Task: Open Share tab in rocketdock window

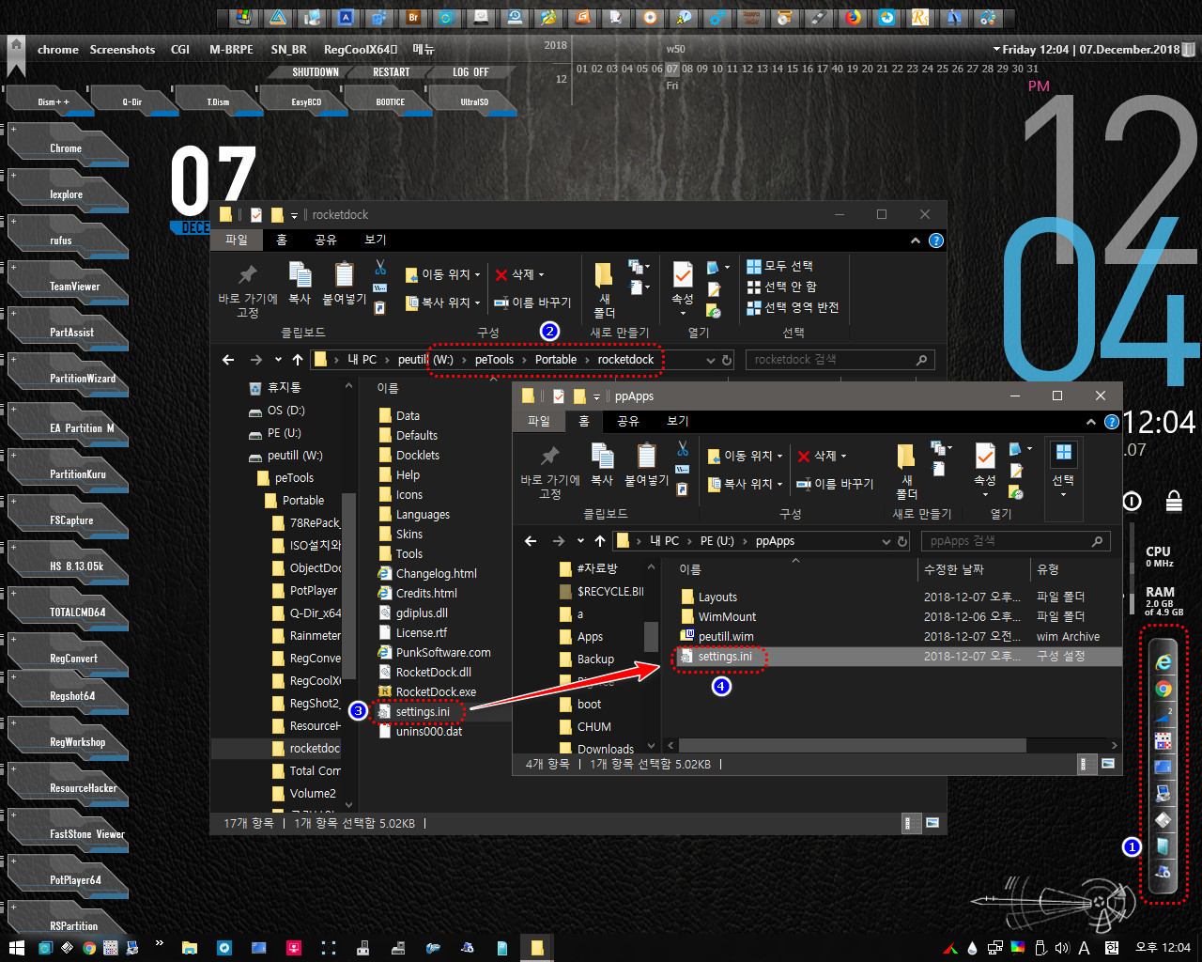Action: (x=326, y=240)
